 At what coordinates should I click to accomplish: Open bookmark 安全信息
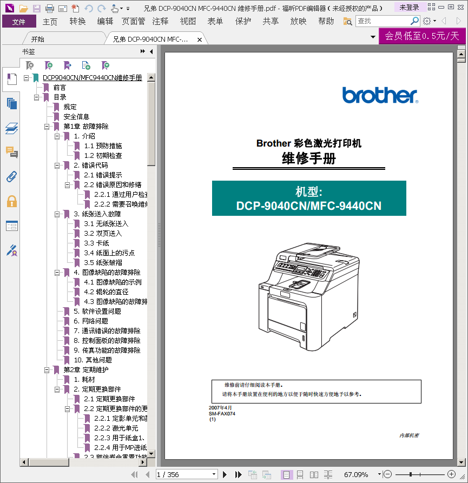click(x=76, y=117)
